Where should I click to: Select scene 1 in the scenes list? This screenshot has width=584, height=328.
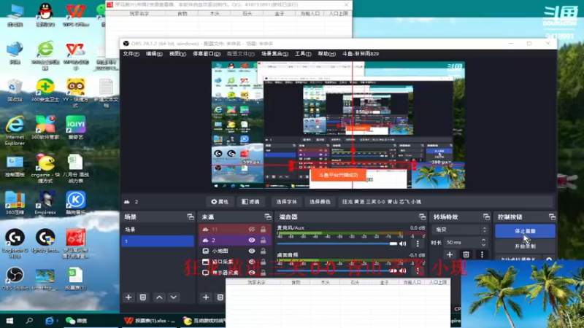pyautogui.click(x=158, y=241)
